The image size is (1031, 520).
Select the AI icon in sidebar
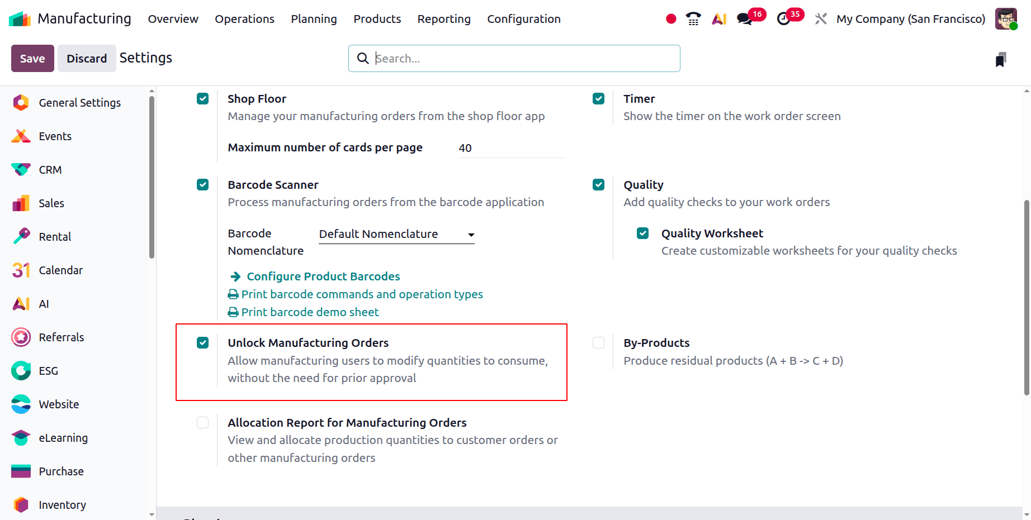pyautogui.click(x=21, y=304)
